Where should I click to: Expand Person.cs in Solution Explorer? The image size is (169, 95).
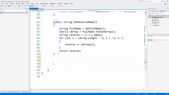151,24
